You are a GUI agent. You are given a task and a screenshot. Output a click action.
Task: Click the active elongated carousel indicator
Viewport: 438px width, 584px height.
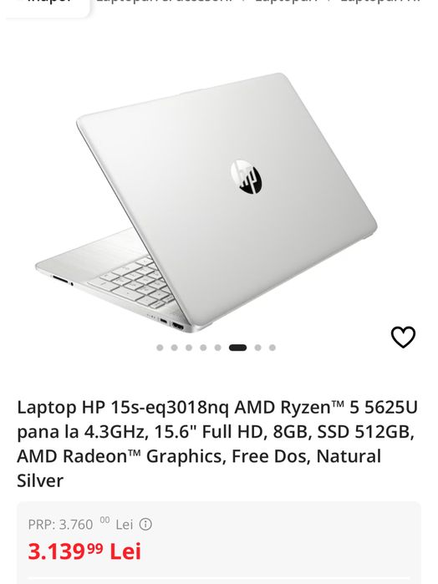[x=238, y=348]
